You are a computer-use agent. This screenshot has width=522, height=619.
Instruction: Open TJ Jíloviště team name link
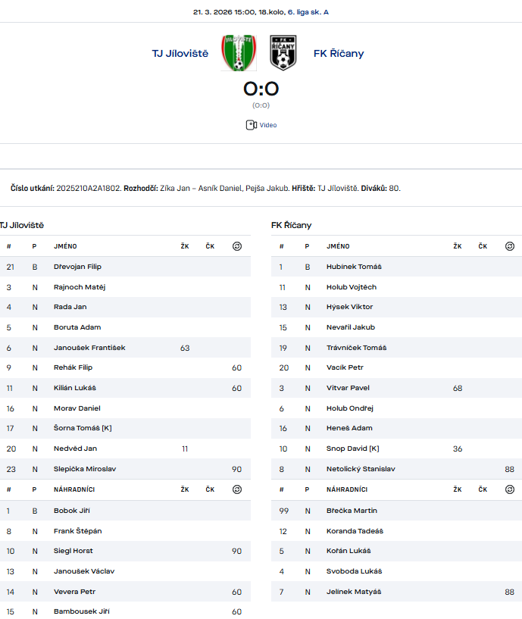(x=180, y=53)
